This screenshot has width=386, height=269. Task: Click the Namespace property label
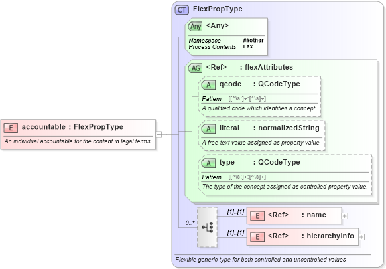[204, 41]
